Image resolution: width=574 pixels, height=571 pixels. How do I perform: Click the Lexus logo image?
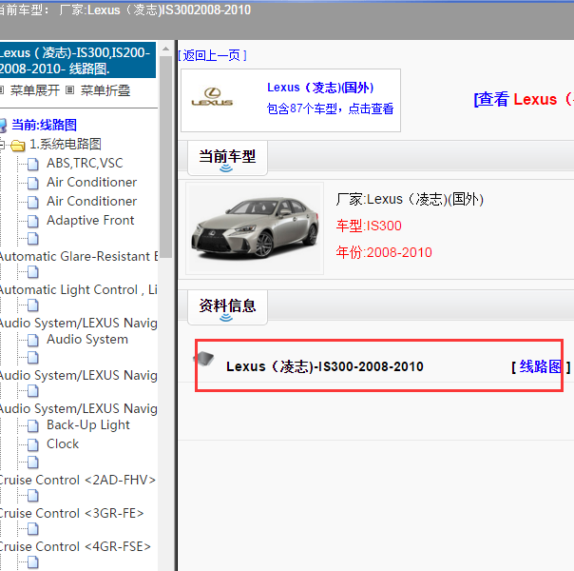(212, 97)
